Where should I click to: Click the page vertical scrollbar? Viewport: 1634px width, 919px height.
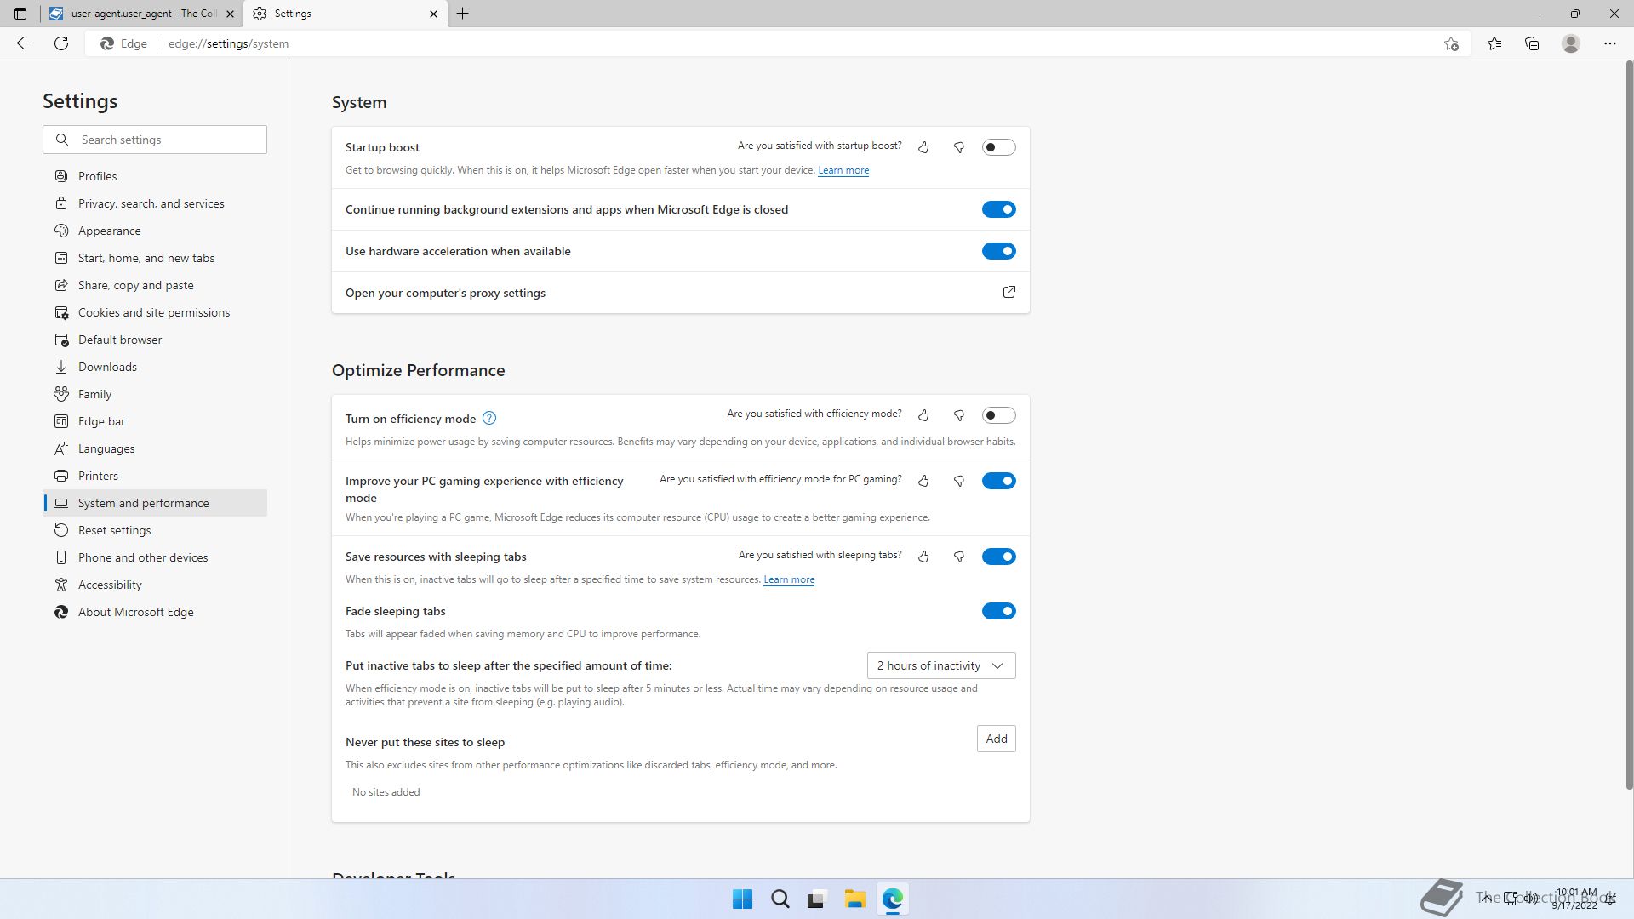point(1629,425)
